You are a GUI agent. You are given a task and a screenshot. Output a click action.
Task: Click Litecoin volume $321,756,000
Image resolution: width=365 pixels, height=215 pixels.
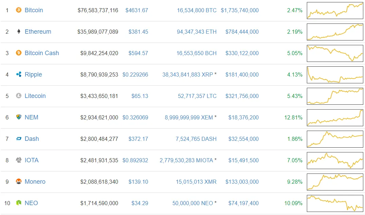tap(242, 96)
